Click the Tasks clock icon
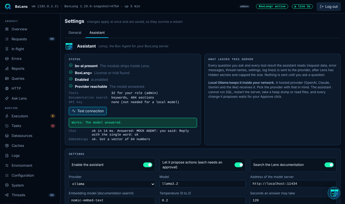The height and width of the screenshot is (204, 345). 7,126
